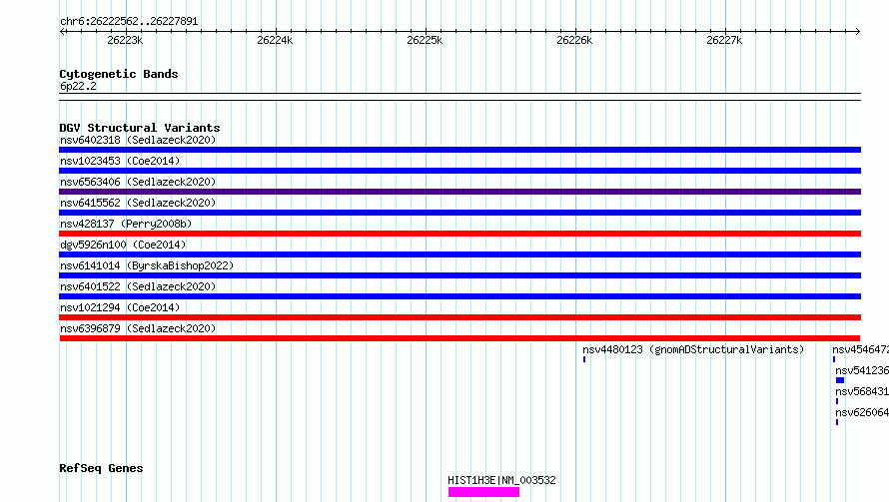
Task: Open variant label nsv6401522 (Sedlazeck2020)
Action: coord(138,286)
